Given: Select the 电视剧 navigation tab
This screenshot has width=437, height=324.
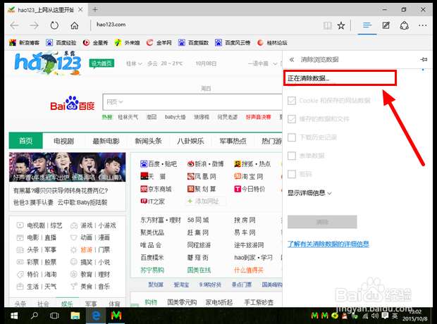Looking at the screenshot, I should tap(64, 142).
